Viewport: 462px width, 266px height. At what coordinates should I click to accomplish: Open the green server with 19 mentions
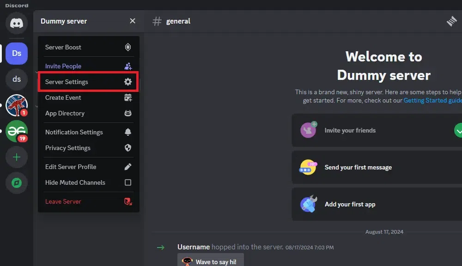coord(16,131)
